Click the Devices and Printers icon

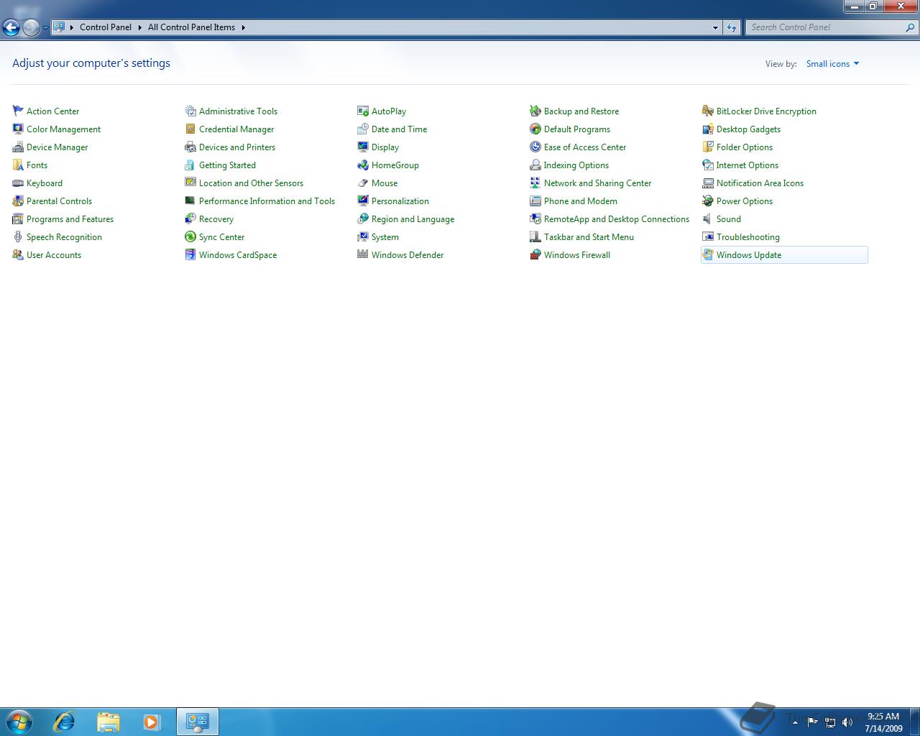pos(190,147)
